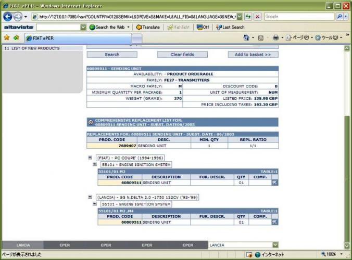This screenshot has height=260, width=352.
Task: Click the Favorites star icon
Action: [x=7, y=37]
